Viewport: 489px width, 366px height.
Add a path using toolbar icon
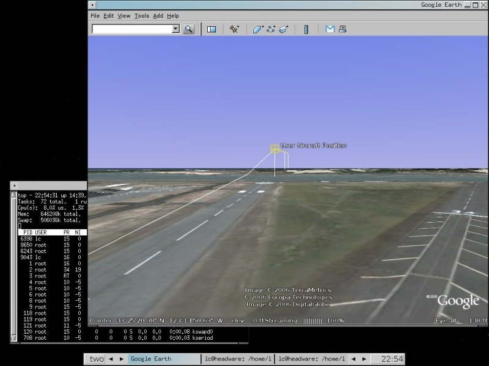click(271, 29)
